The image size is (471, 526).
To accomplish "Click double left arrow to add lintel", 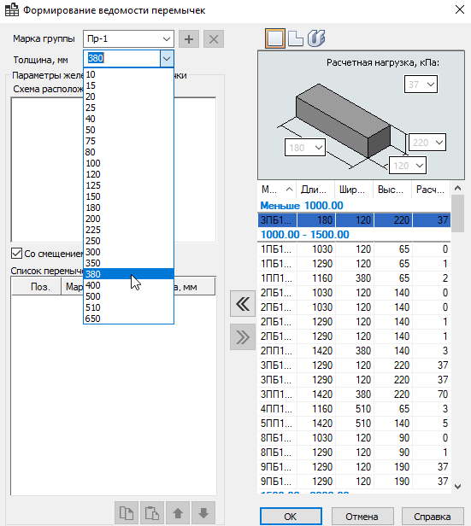I will pyautogui.click(x=243, y=304).
